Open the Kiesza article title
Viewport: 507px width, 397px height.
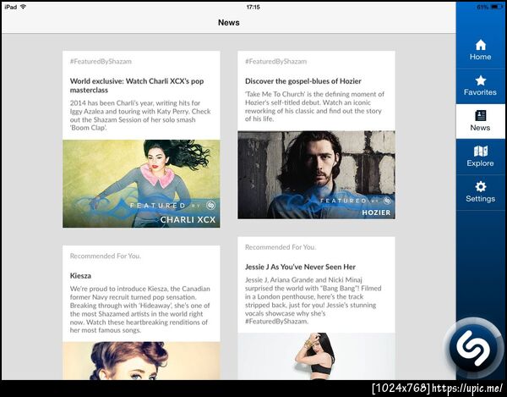click(x=80, y=276)
